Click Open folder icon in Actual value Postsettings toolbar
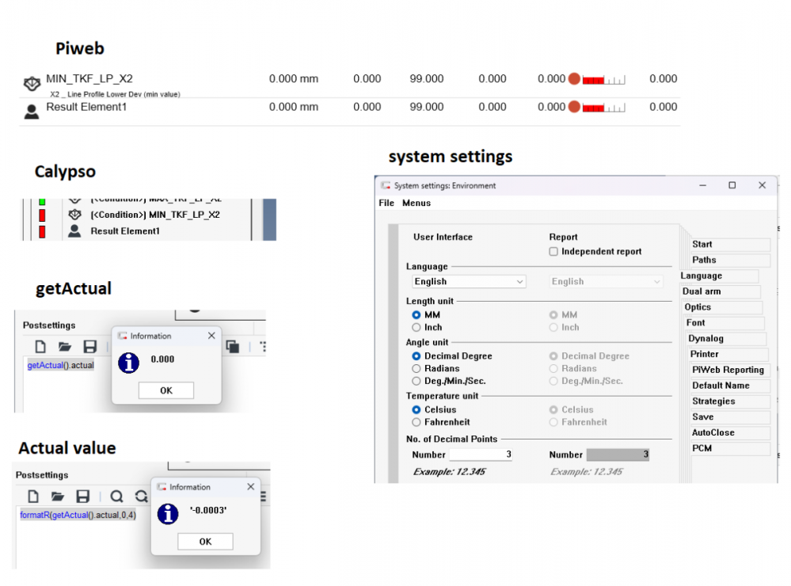Image resolution: width=791 pixels, height=586 pixels. pyautogui.click(x=58, y=497)
